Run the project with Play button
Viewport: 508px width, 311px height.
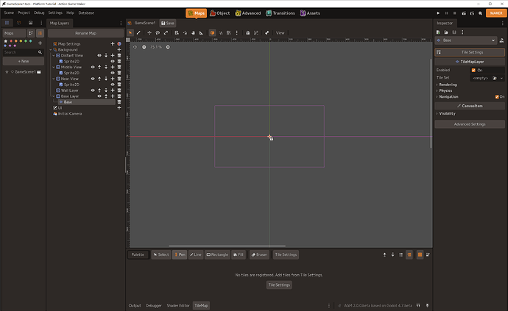click(x=438, y=13)
